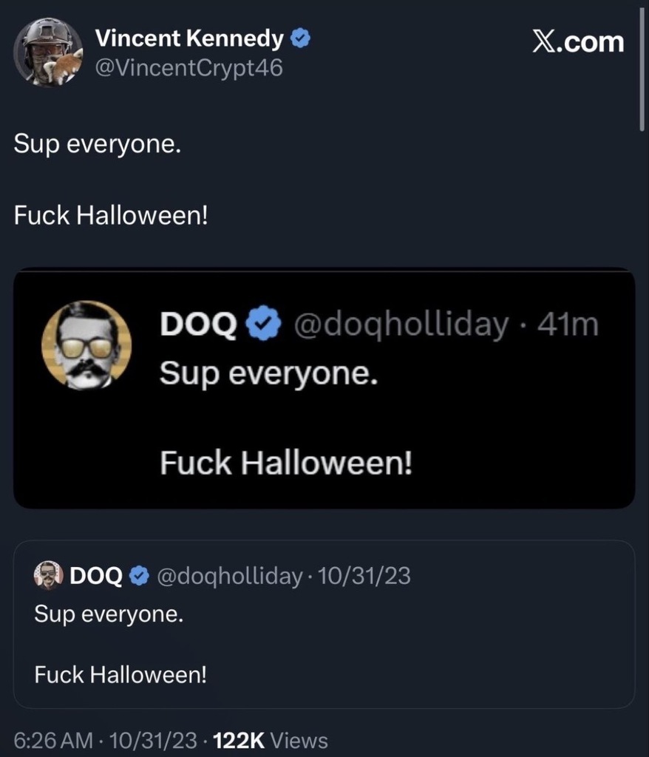This screenshot has width=649, height=757.
Task: Open the Vincent Kennedy display name
Action: click(x=190, y=39)
